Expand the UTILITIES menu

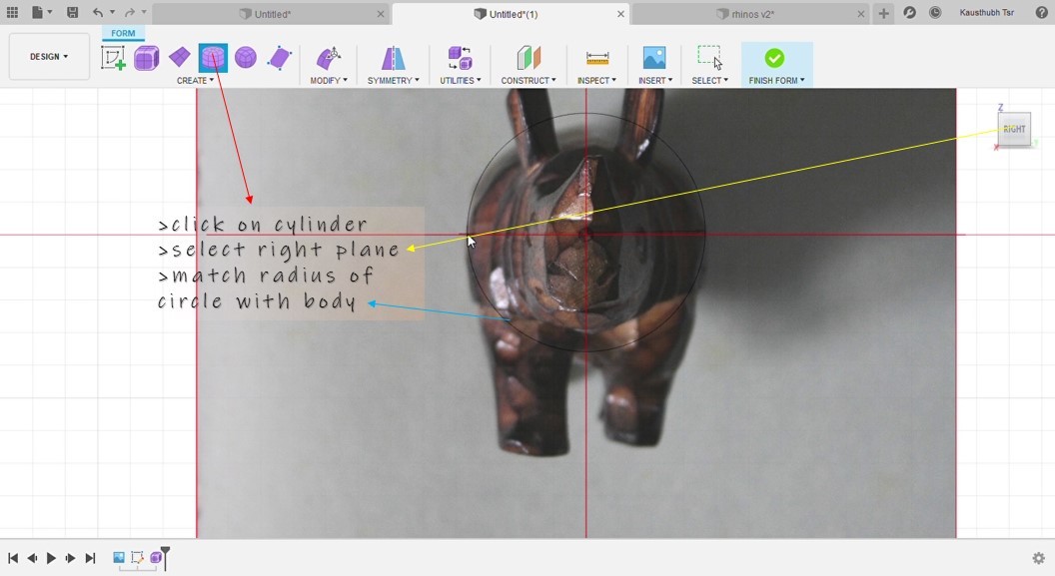[461, 80]
